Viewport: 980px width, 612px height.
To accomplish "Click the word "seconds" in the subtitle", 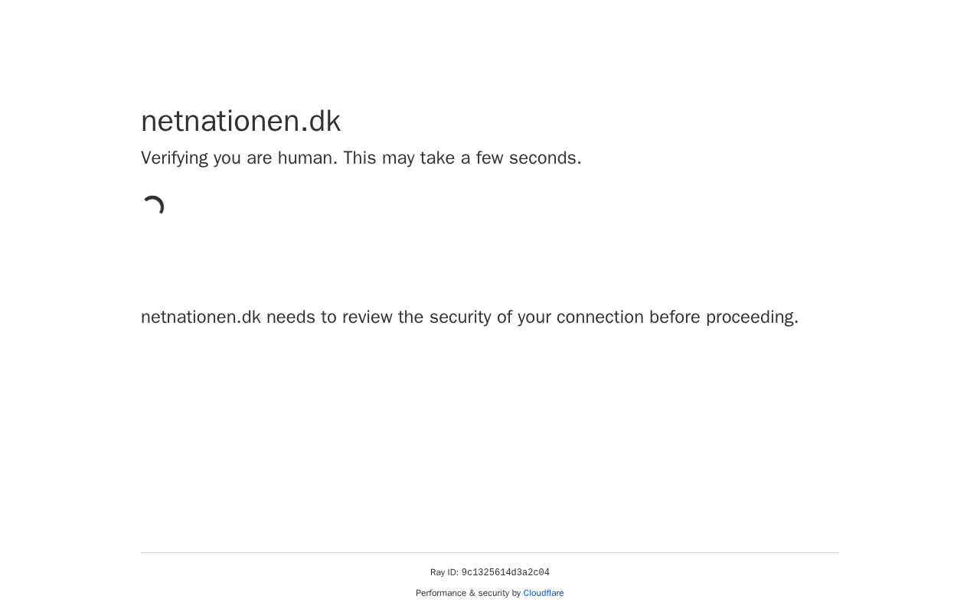I will (x=545, y=158).
